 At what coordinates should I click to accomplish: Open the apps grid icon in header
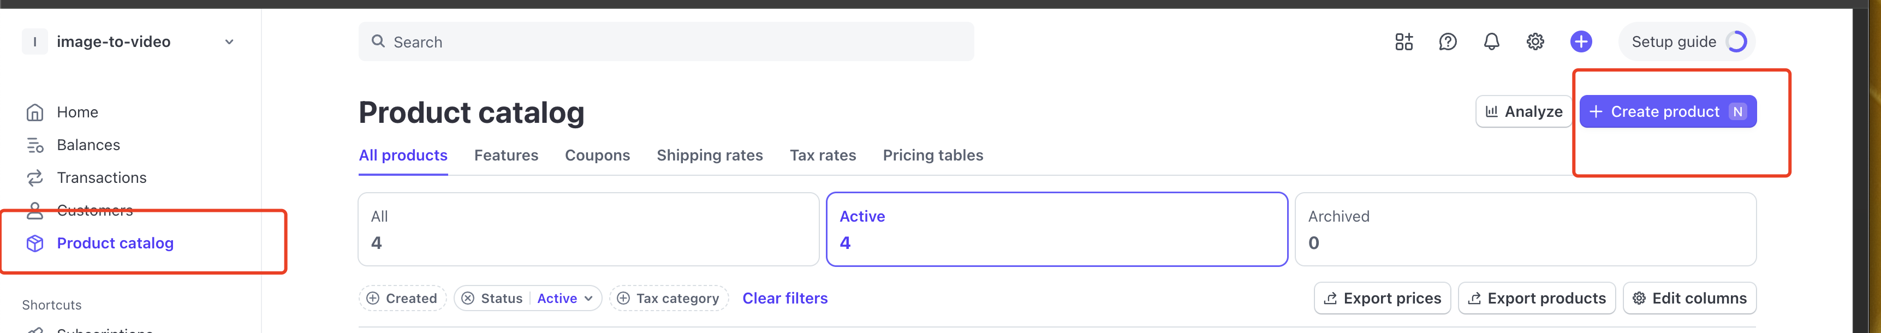point(1403,43)
